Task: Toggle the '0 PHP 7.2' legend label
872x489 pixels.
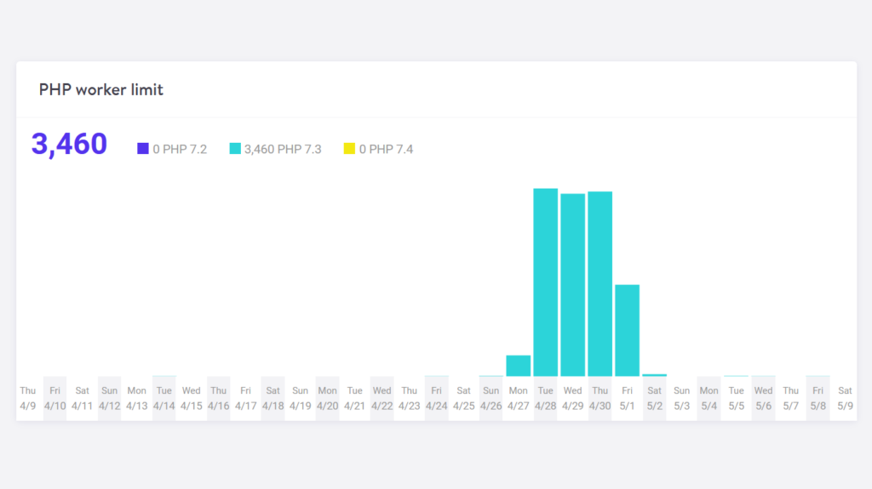Action: (180, 149)
